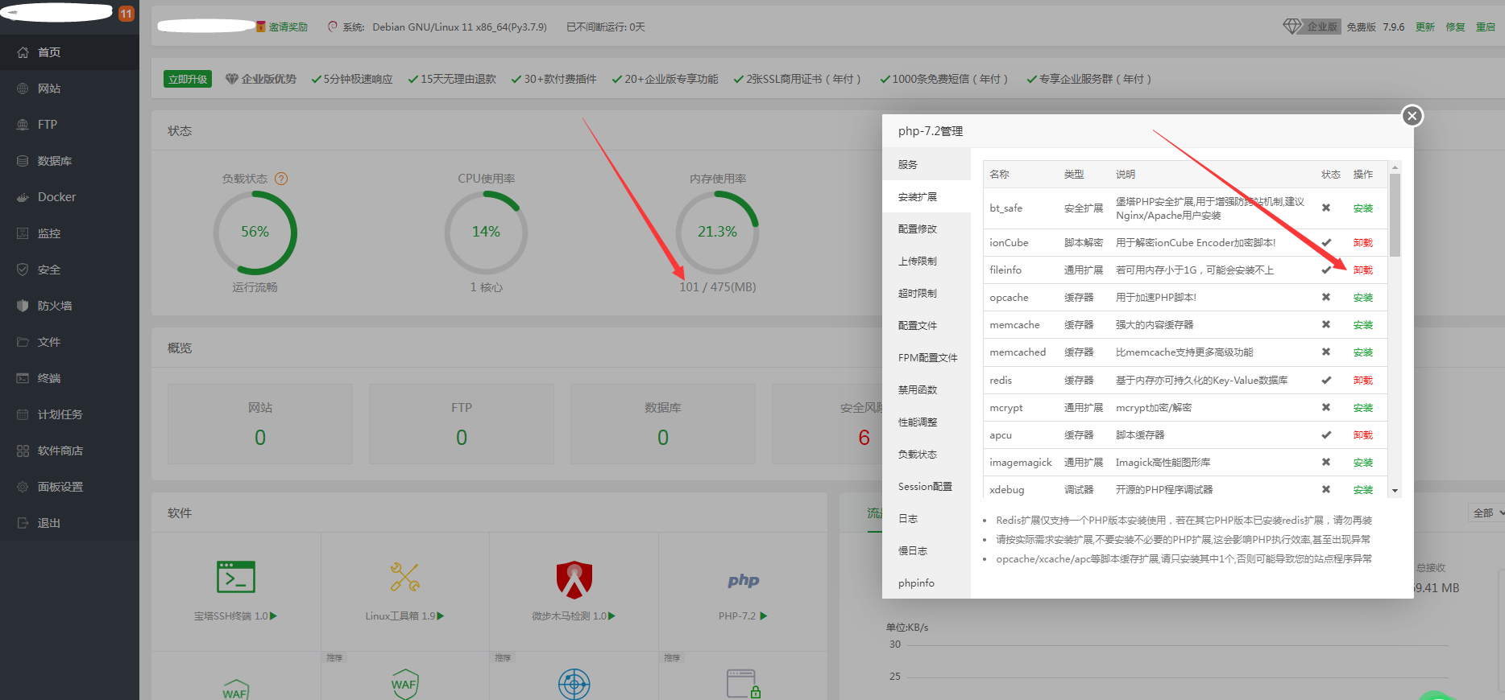Click the 终端 terminal icon in sidebar
The width and height of the screenshot is (1505, 700).
23,378
